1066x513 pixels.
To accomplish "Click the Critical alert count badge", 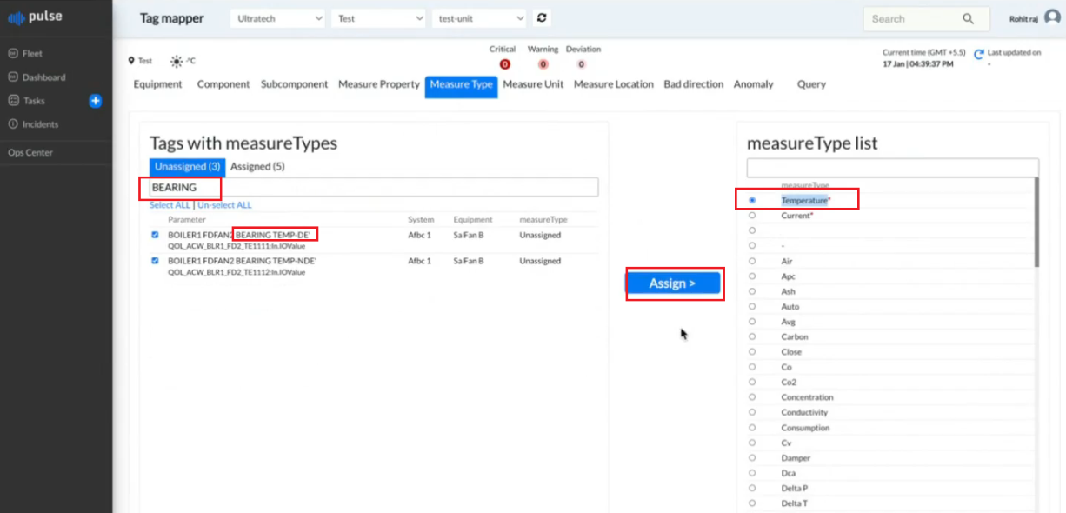I will pos(504,64).
